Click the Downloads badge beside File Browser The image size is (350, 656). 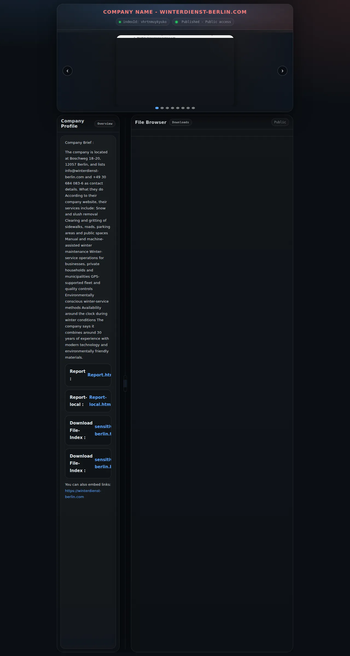(x=180, y=122)
